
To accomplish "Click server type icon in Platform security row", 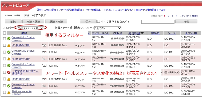I will [44, 93].
